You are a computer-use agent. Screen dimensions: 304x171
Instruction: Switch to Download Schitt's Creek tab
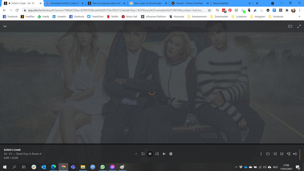64,3
